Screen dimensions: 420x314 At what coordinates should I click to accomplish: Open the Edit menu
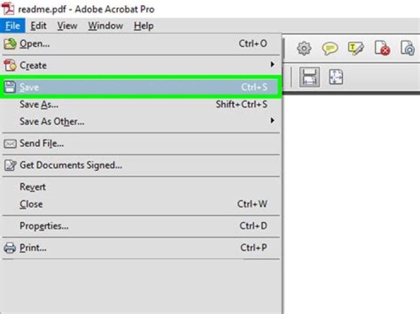38,26
